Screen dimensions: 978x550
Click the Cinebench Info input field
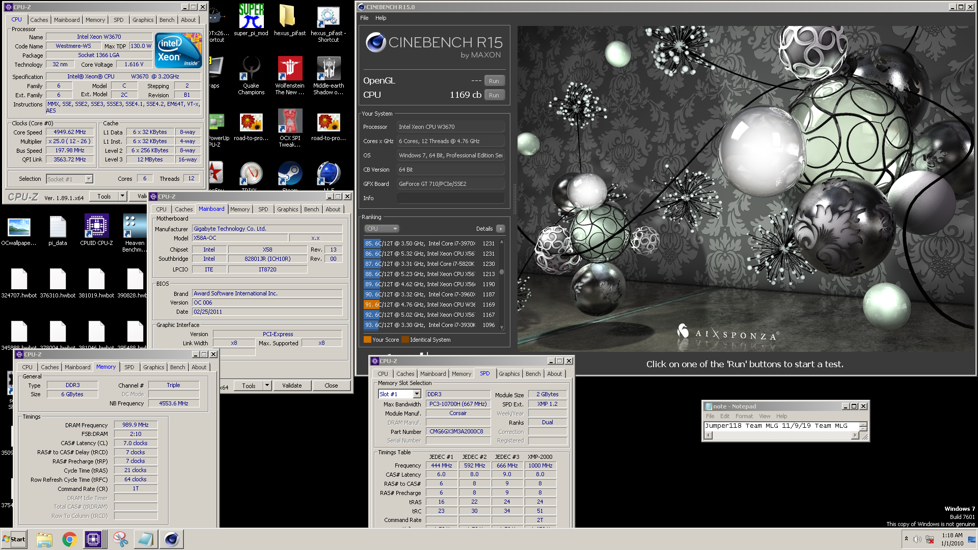point(451,198)
